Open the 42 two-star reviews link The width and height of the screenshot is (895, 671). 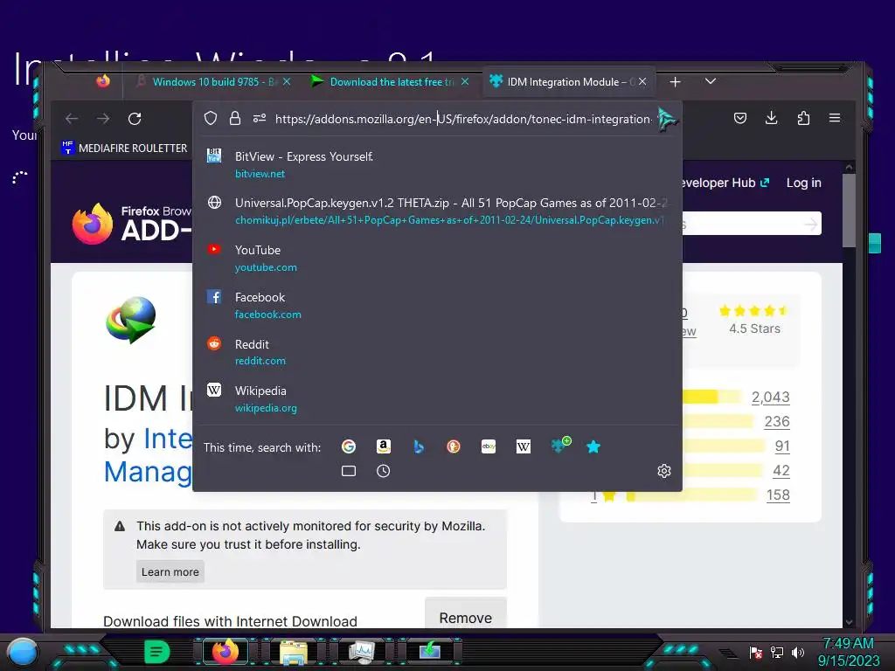[x=781, y=471]
